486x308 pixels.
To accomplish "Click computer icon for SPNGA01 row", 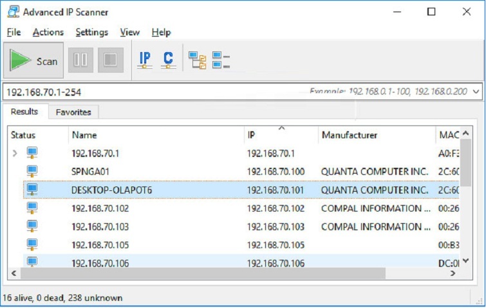I will click(x=32, y=172).
